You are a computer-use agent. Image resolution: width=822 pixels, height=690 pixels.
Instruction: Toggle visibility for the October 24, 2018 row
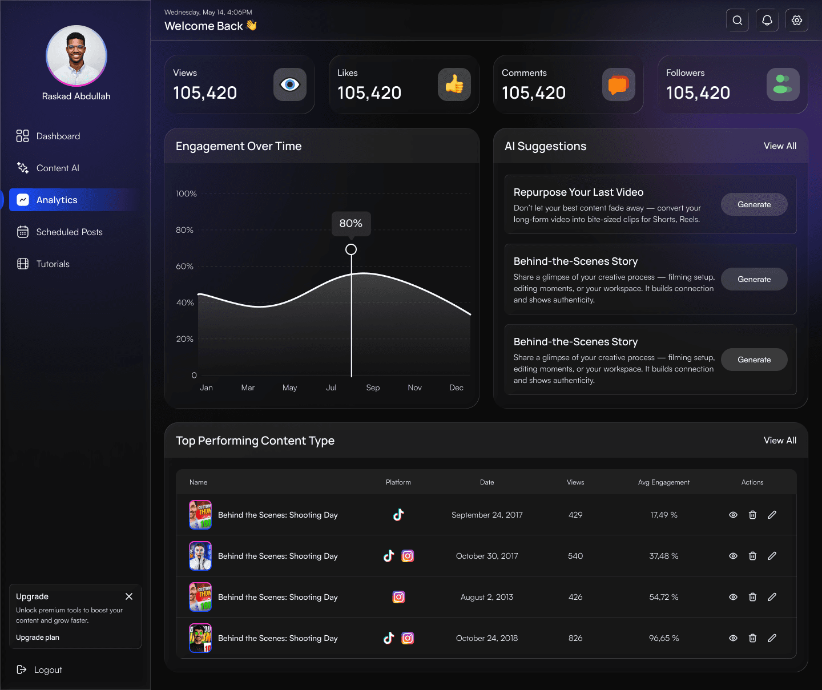click(x=733, y=638)
